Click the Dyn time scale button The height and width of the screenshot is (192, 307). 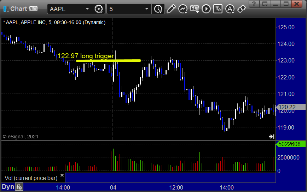(x=8, y=187)
